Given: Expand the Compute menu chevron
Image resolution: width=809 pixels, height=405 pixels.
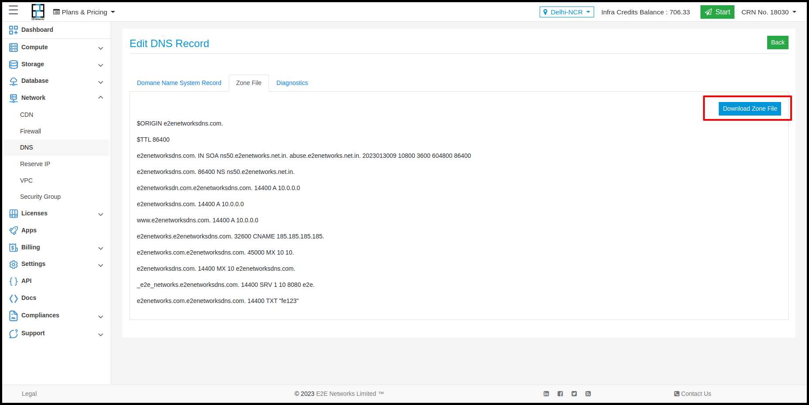Looking at the screenshot, I should [101, 48].
